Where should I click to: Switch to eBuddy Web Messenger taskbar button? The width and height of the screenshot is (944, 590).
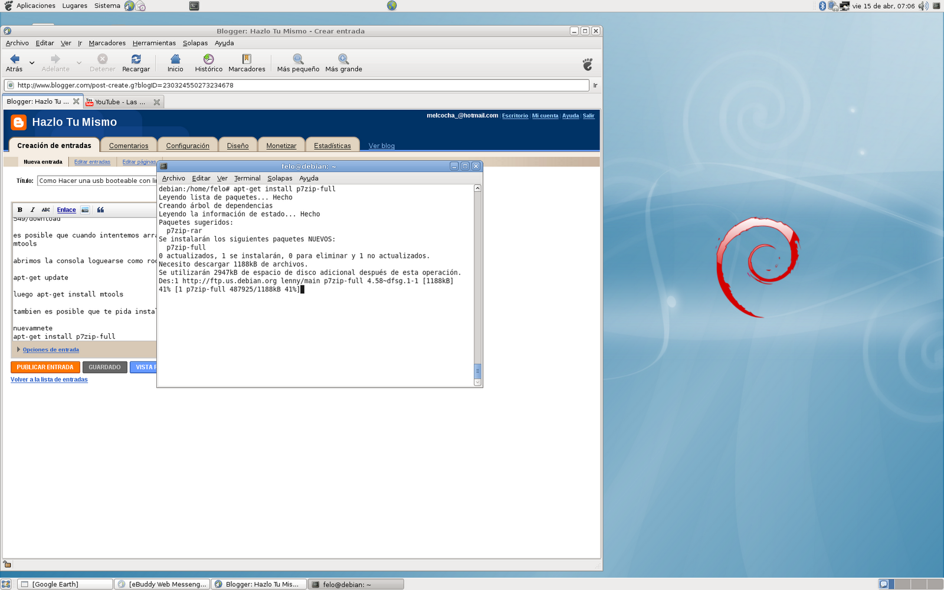162,584
